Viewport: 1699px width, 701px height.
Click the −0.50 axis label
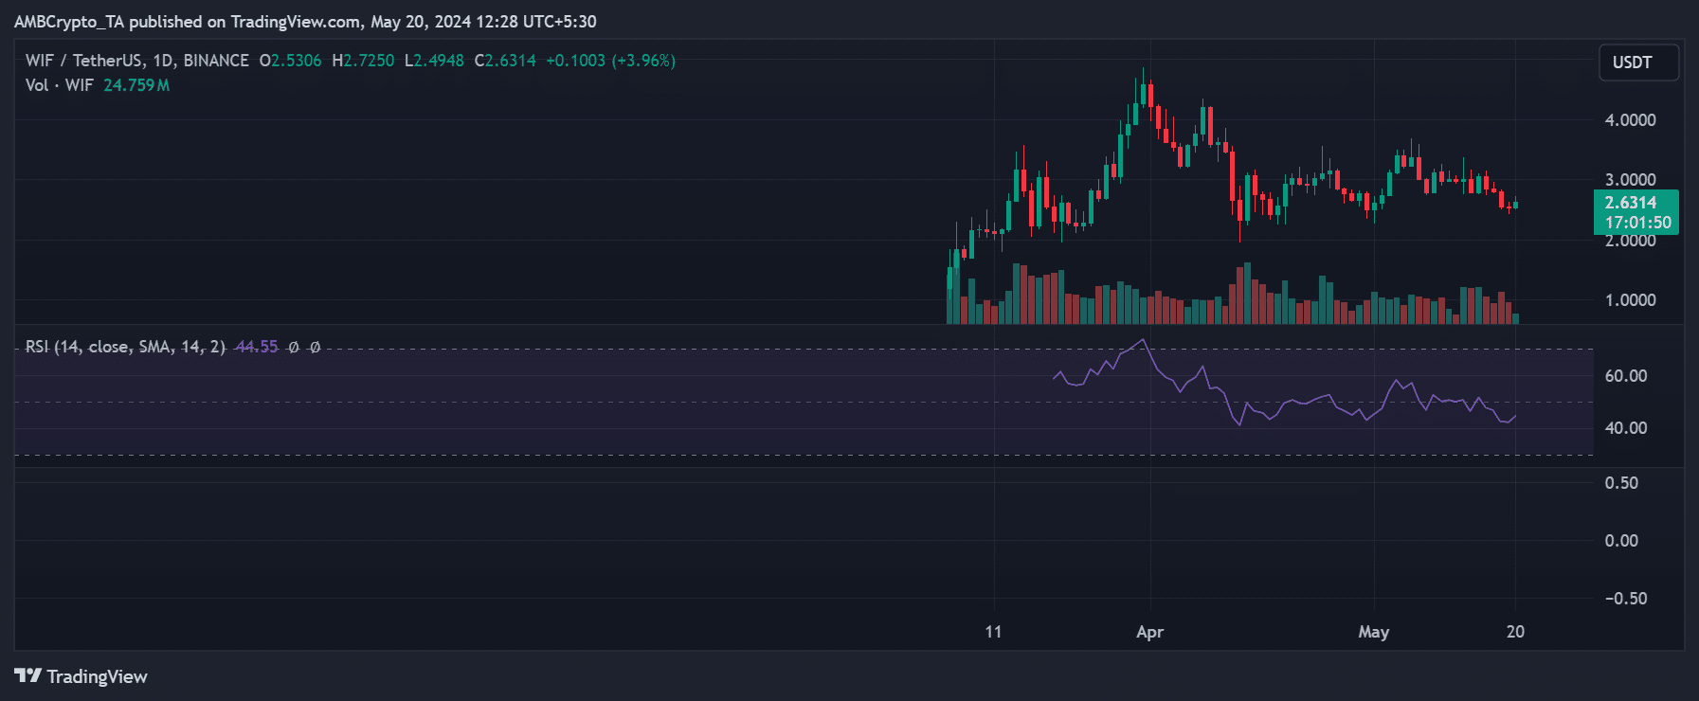pos(1626,599)
